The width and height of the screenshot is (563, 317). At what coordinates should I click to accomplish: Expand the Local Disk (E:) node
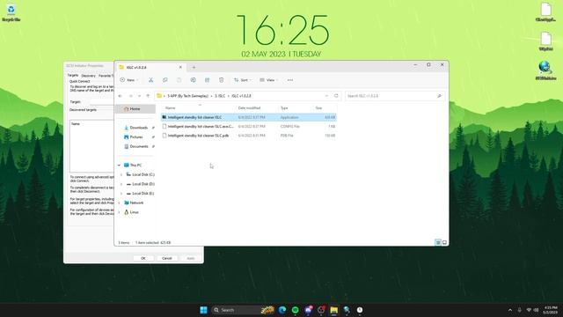point(121,194)
